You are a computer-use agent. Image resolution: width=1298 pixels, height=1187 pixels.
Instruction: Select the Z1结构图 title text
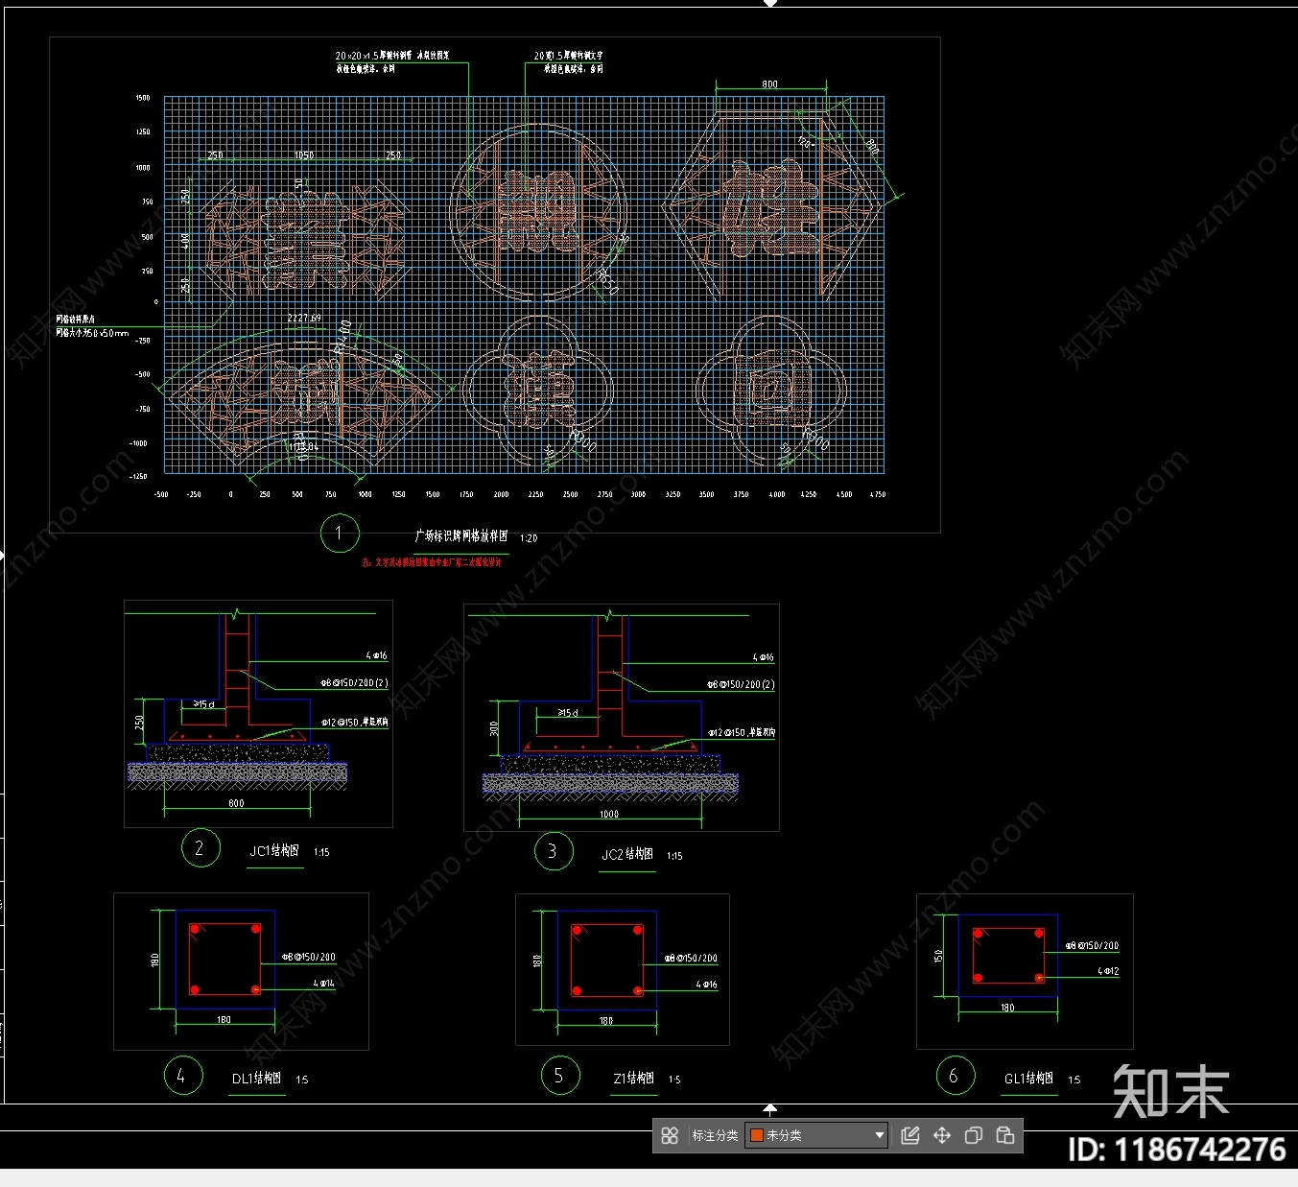click(x=634, y=1079)
